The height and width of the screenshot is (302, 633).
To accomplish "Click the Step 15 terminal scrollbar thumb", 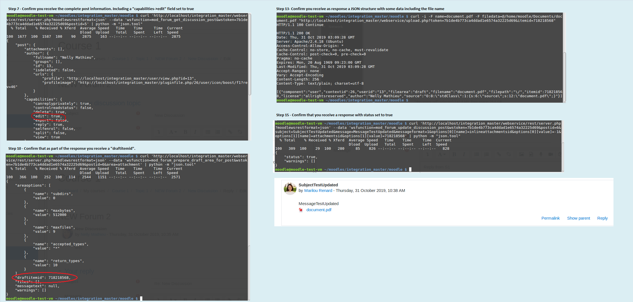I will coord(563,156).
